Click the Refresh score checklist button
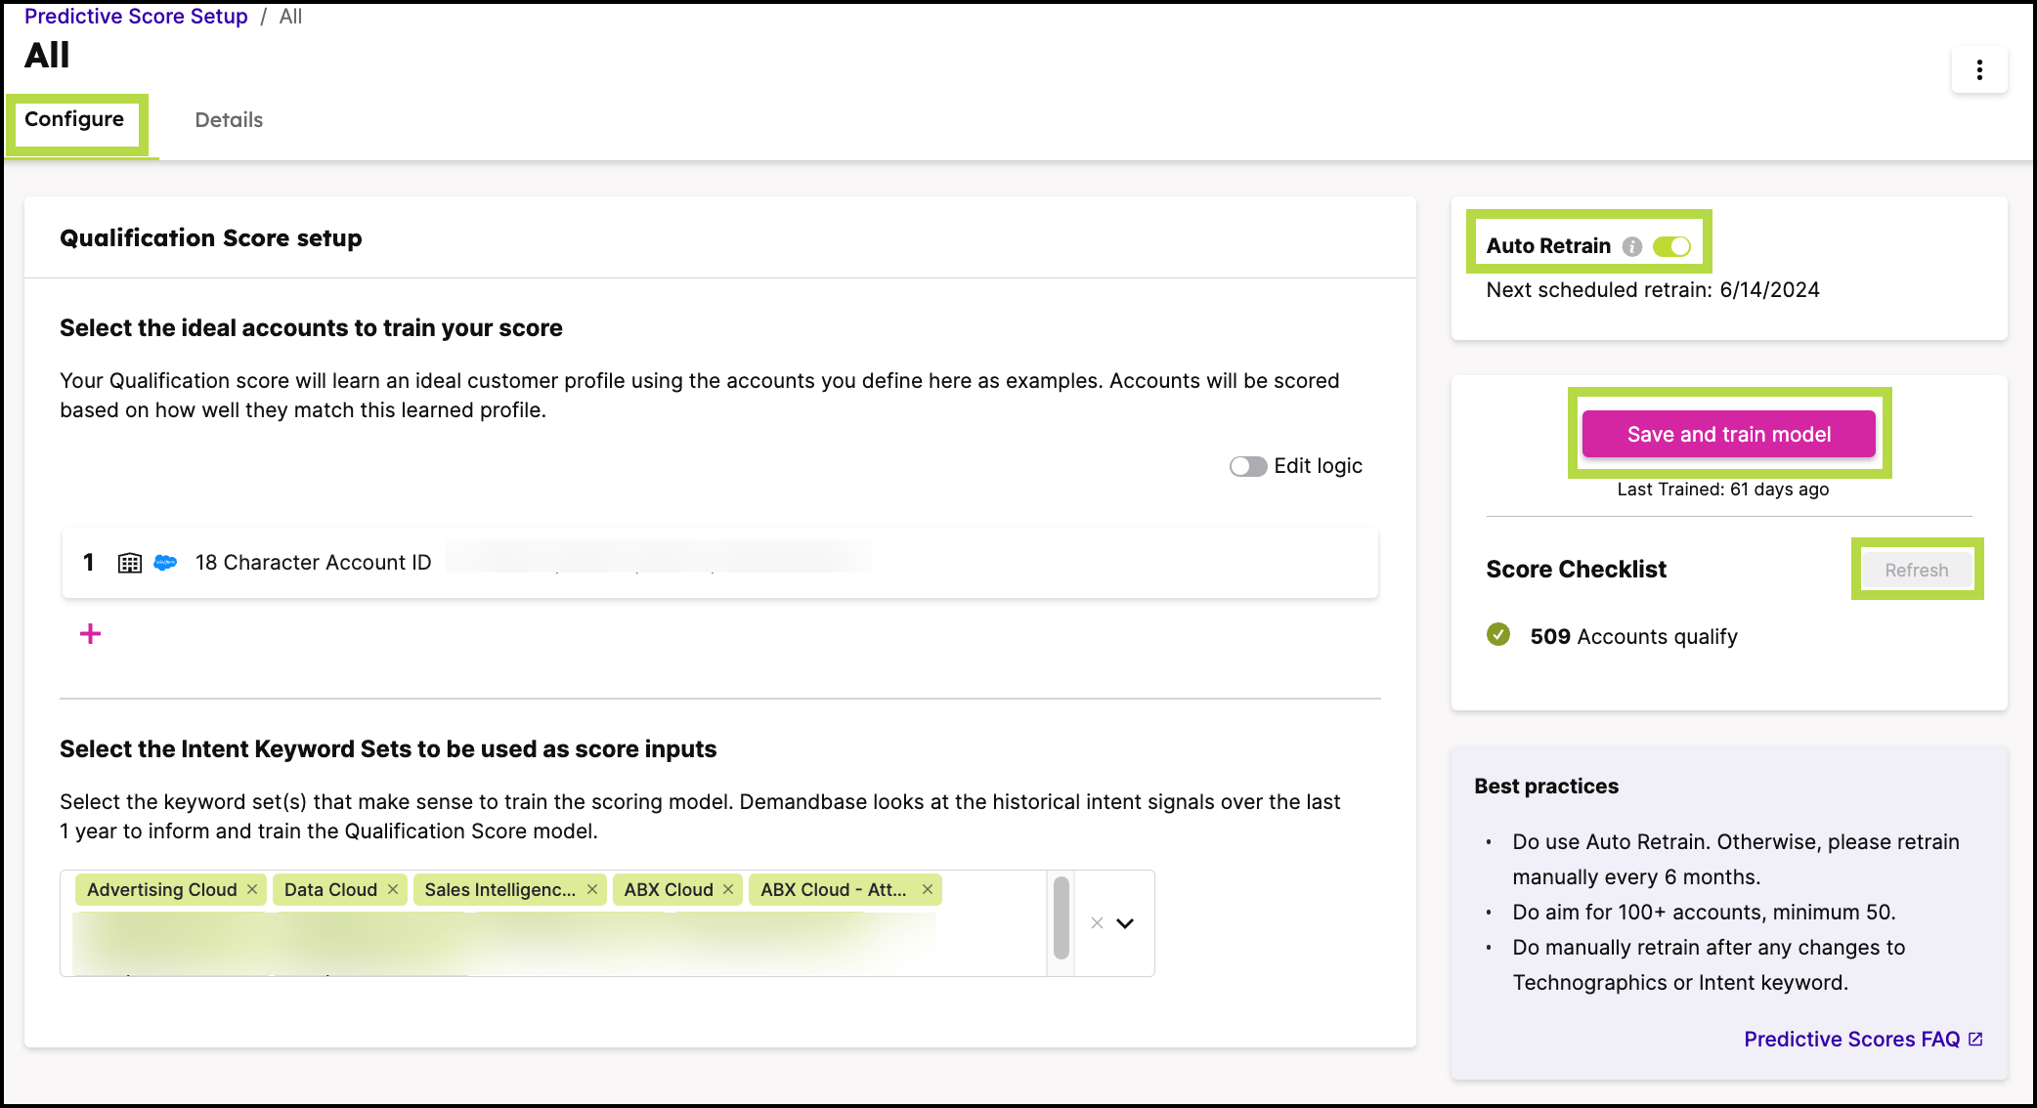Screen dimensions: 2037x1108 click(x=1916, y=570)
